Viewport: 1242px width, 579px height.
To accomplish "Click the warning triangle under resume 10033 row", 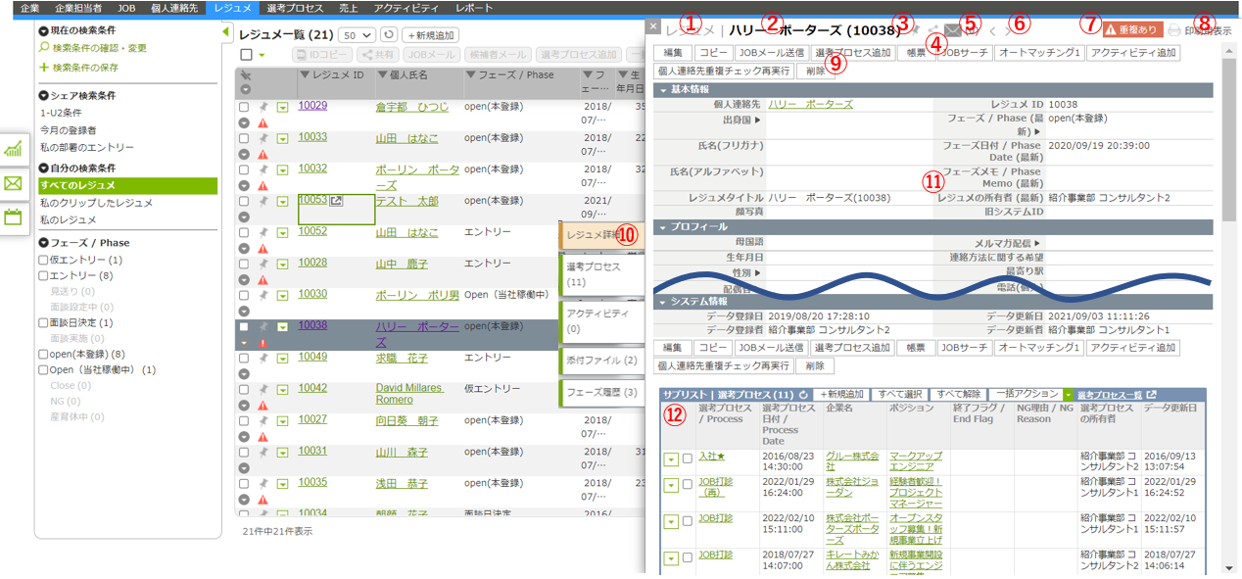I will coord(263,155).
